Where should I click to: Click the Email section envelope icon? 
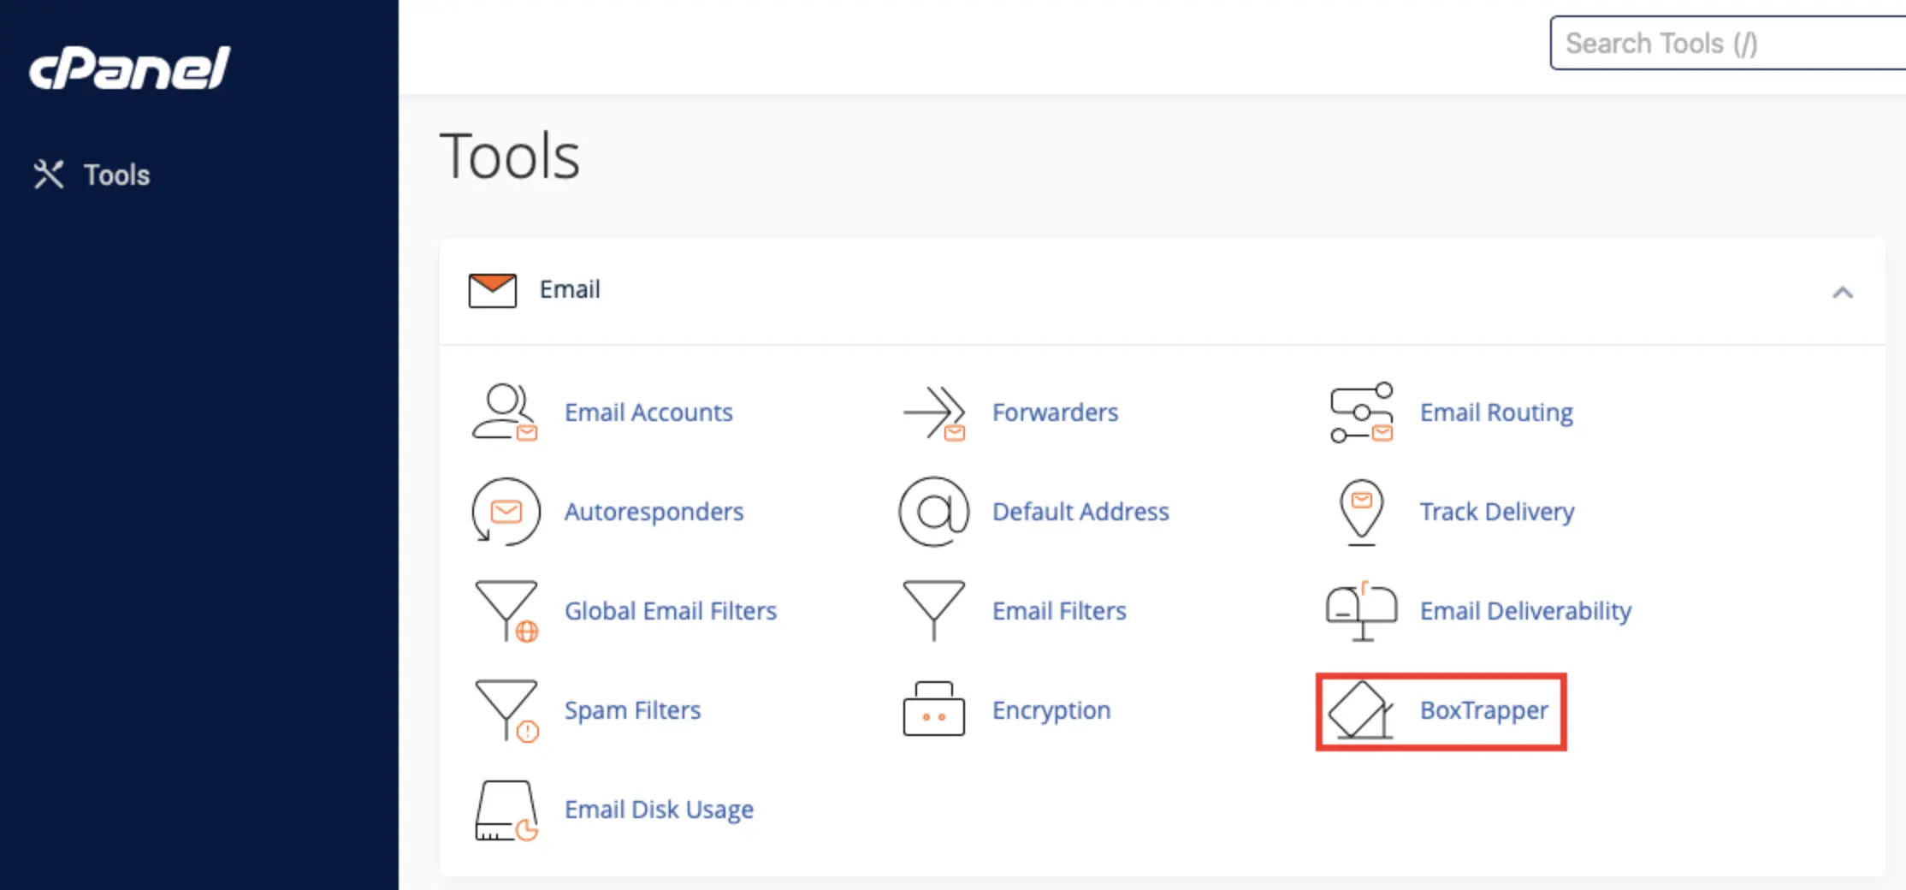click(x=493, y=290)
